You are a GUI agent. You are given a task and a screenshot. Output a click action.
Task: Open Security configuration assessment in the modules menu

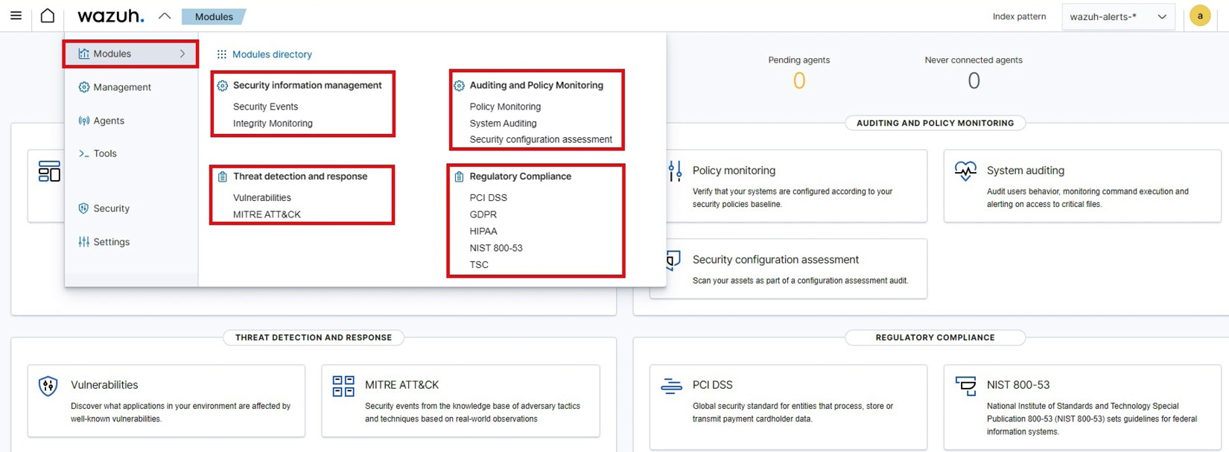[x=541, y=139]
